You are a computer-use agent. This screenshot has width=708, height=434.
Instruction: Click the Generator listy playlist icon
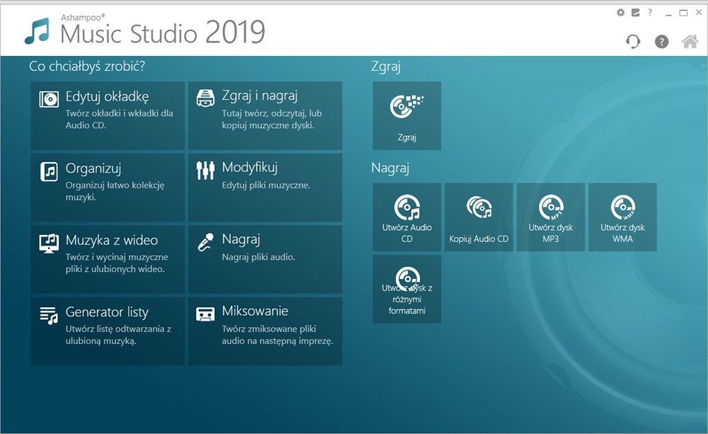pyautogui.click(x=49, y=315)
